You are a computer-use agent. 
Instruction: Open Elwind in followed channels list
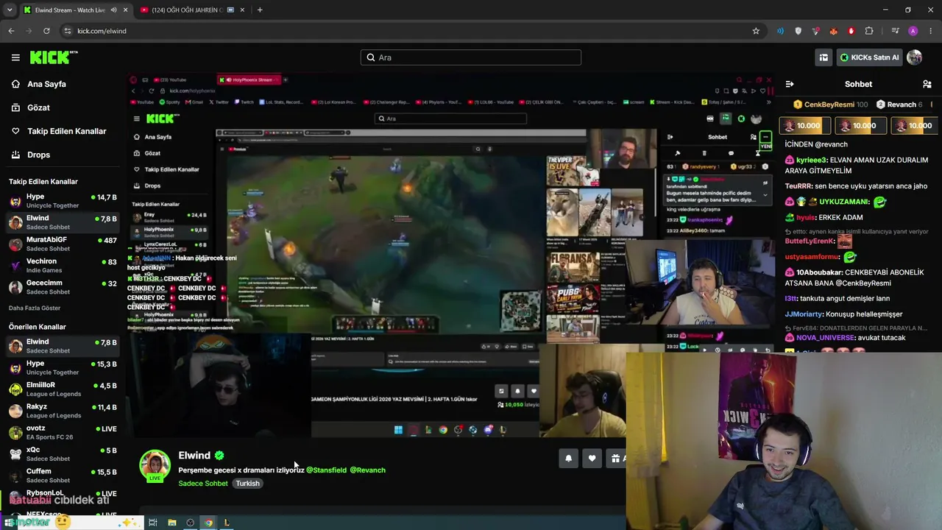63,222
